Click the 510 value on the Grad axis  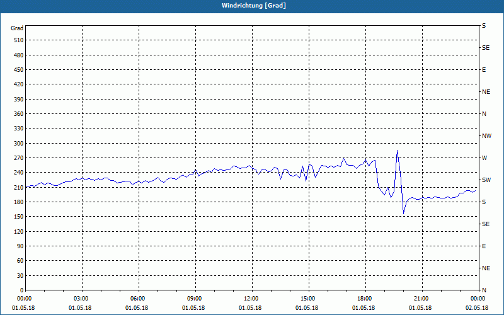pos(19,40)
